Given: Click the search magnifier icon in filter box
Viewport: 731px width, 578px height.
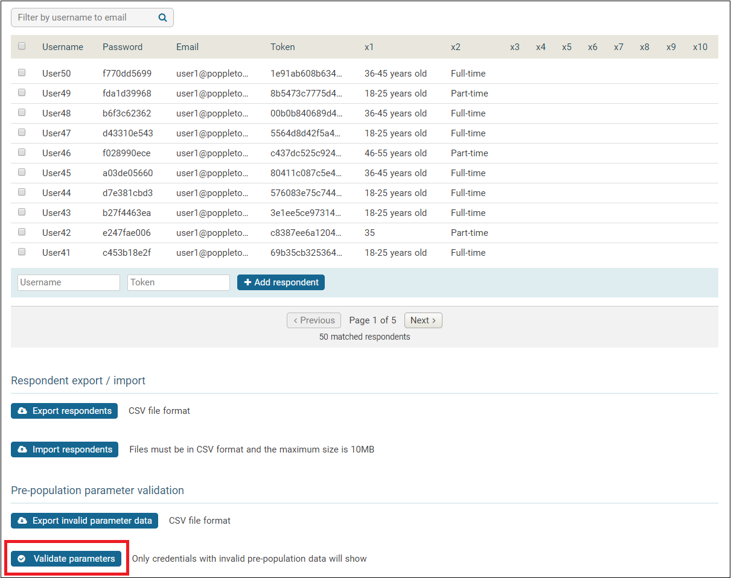Looking at the screenshot, I should 162,17.
